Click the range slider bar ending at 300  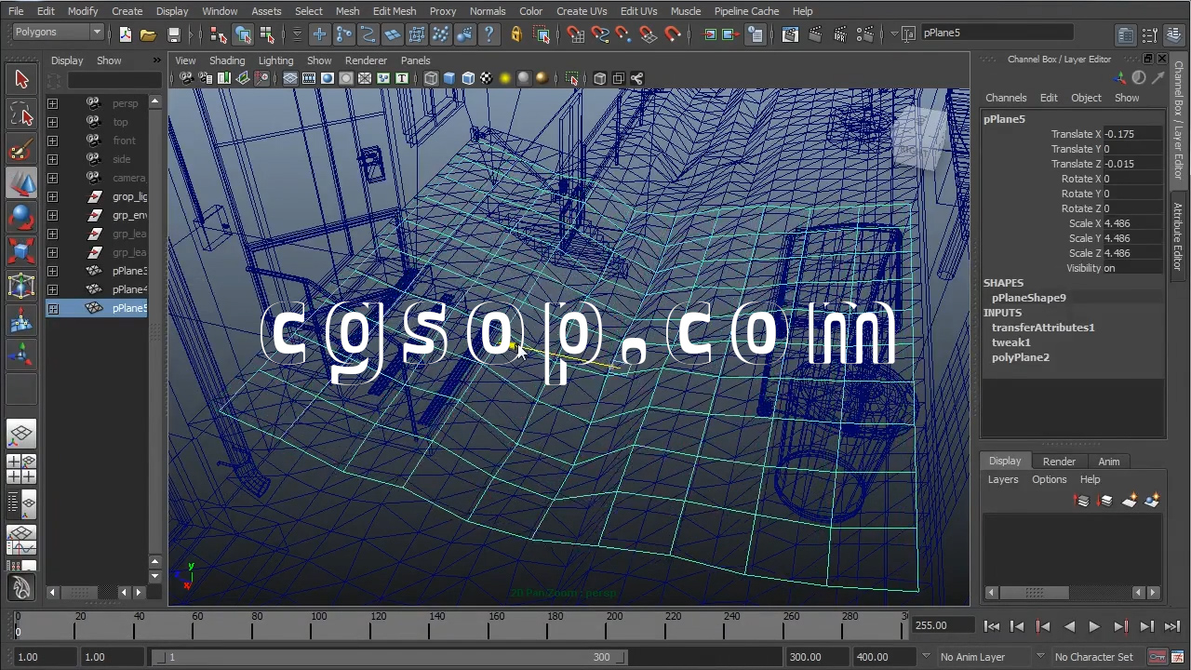click(x=389, y=657)
